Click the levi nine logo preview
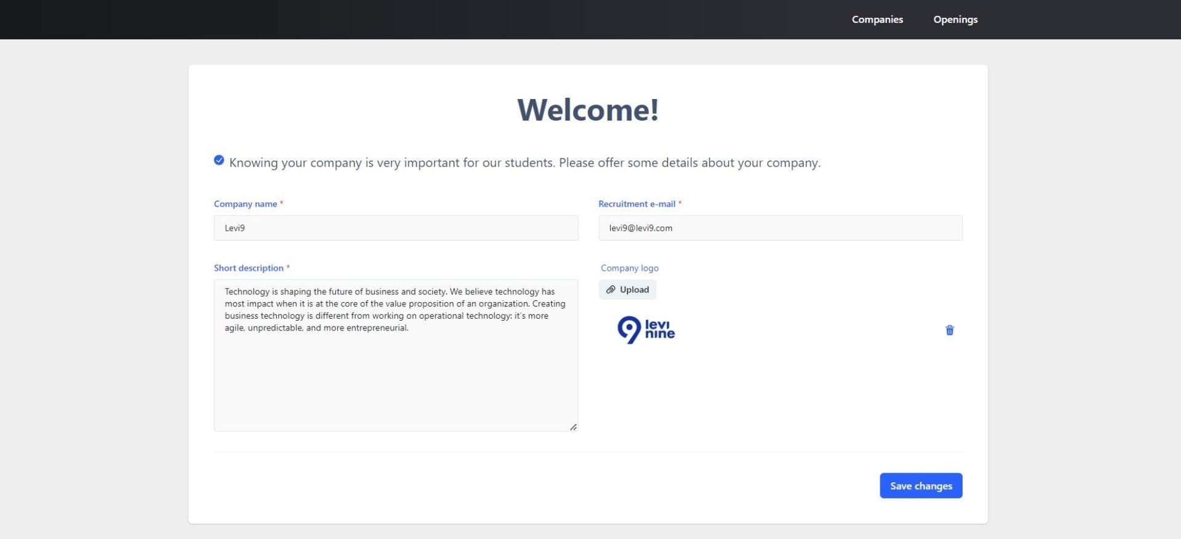This screenshot has height=539, width=1181. point(646,330)
